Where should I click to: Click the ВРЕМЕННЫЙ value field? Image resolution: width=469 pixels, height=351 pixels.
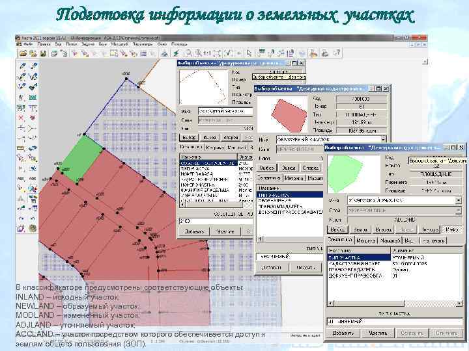pos(289,257)
